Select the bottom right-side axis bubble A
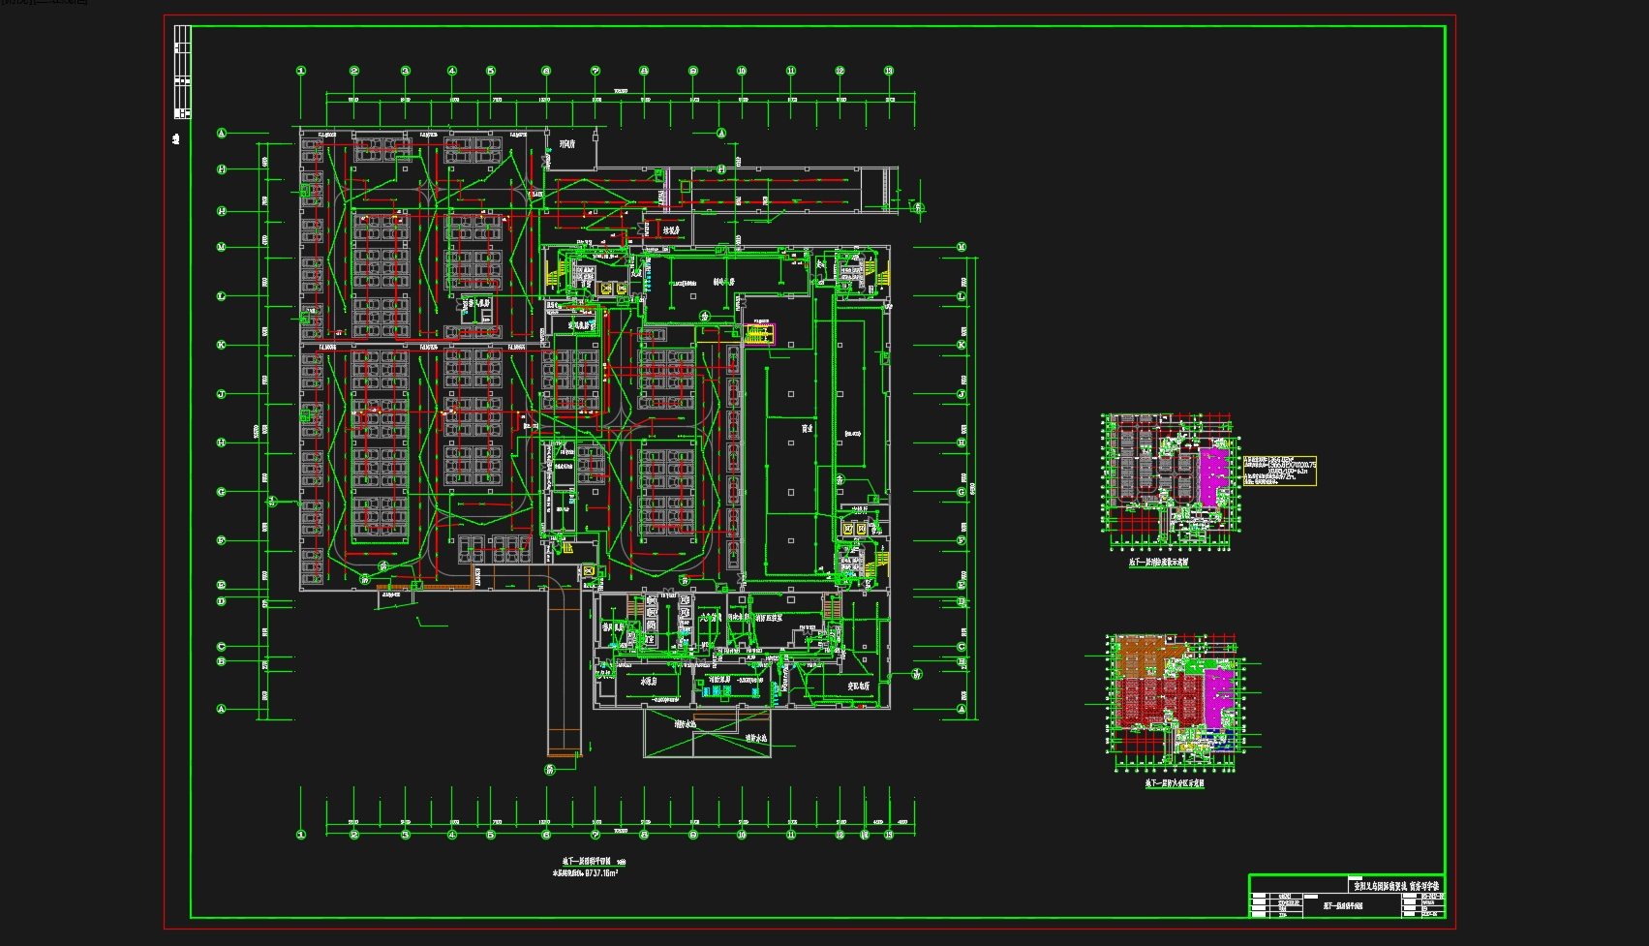This screenshot has height=946, width=1649. pos(962,710)
